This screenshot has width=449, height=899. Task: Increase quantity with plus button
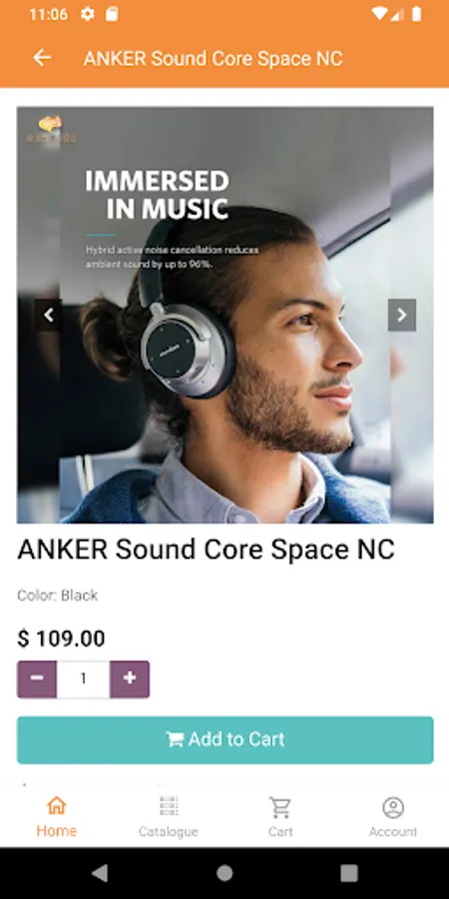tap(130, 679)
